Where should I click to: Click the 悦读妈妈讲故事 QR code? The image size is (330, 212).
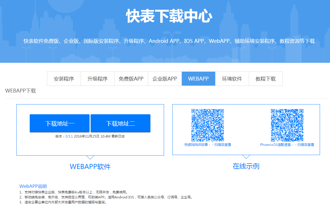207,125
